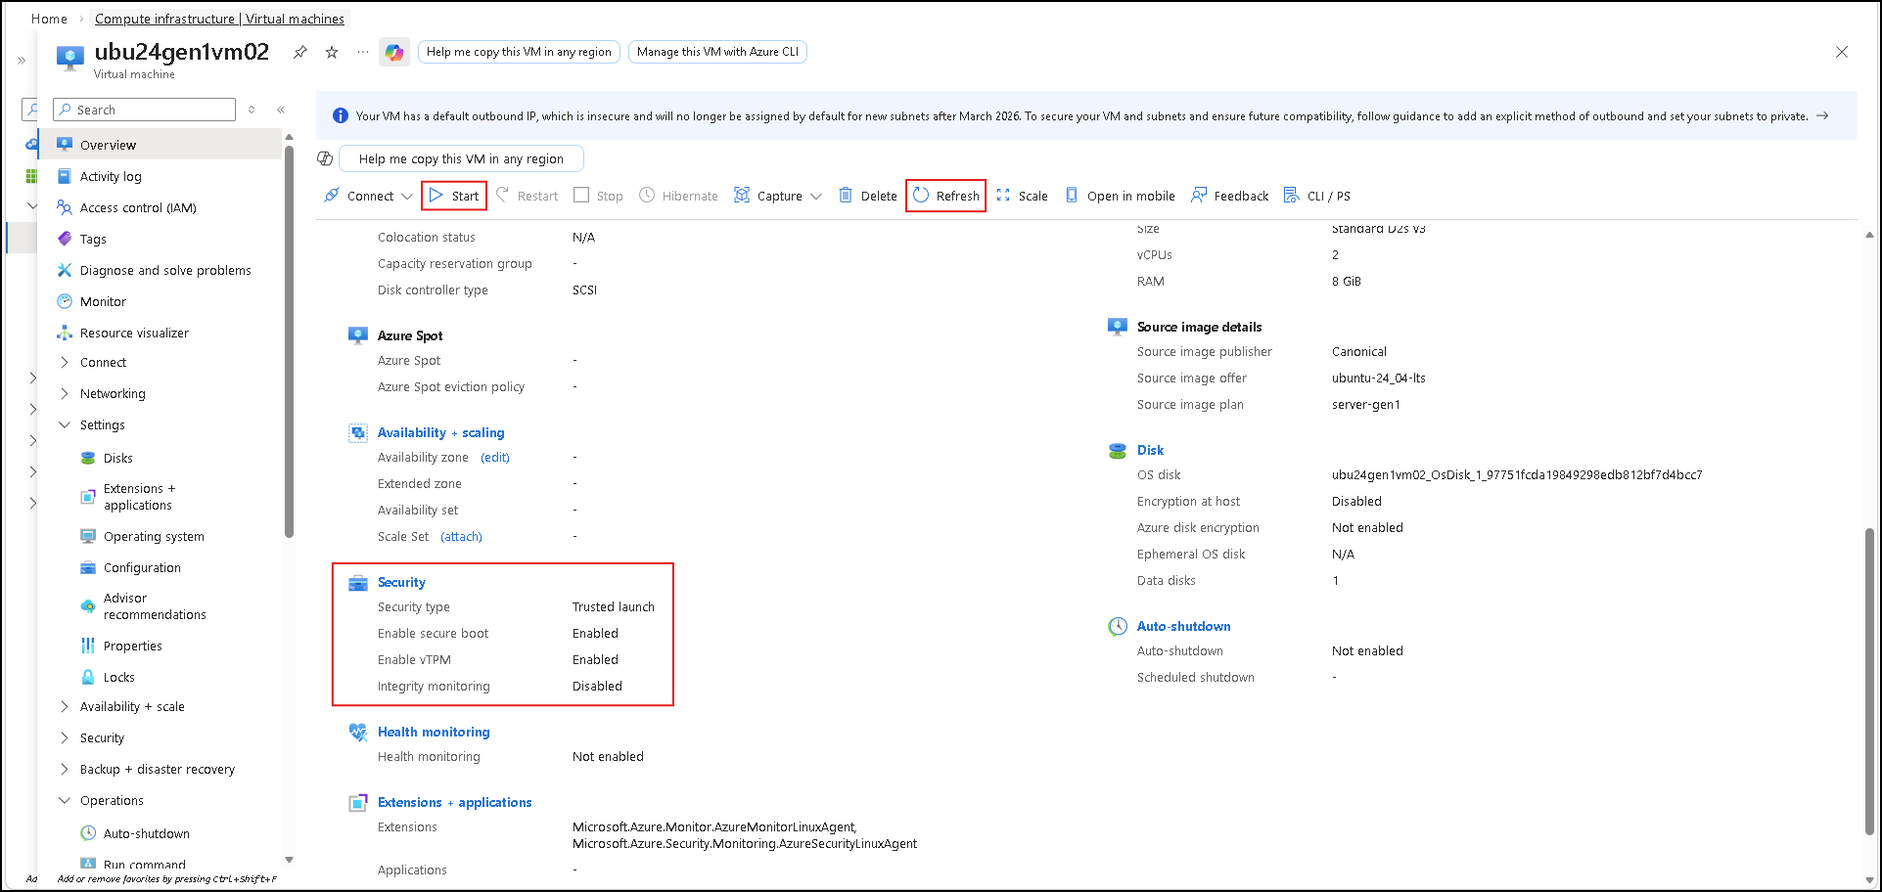Open Activity log in sidebar
The image size is (1882, 892).
[x=111, y=176]
